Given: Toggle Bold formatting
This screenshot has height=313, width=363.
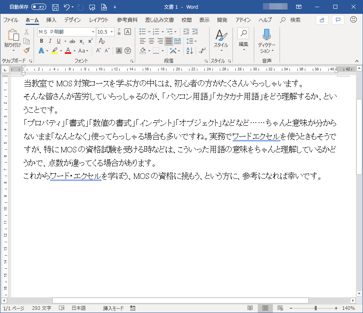Looking at the screenshot, I should click(x=42, y=41).
